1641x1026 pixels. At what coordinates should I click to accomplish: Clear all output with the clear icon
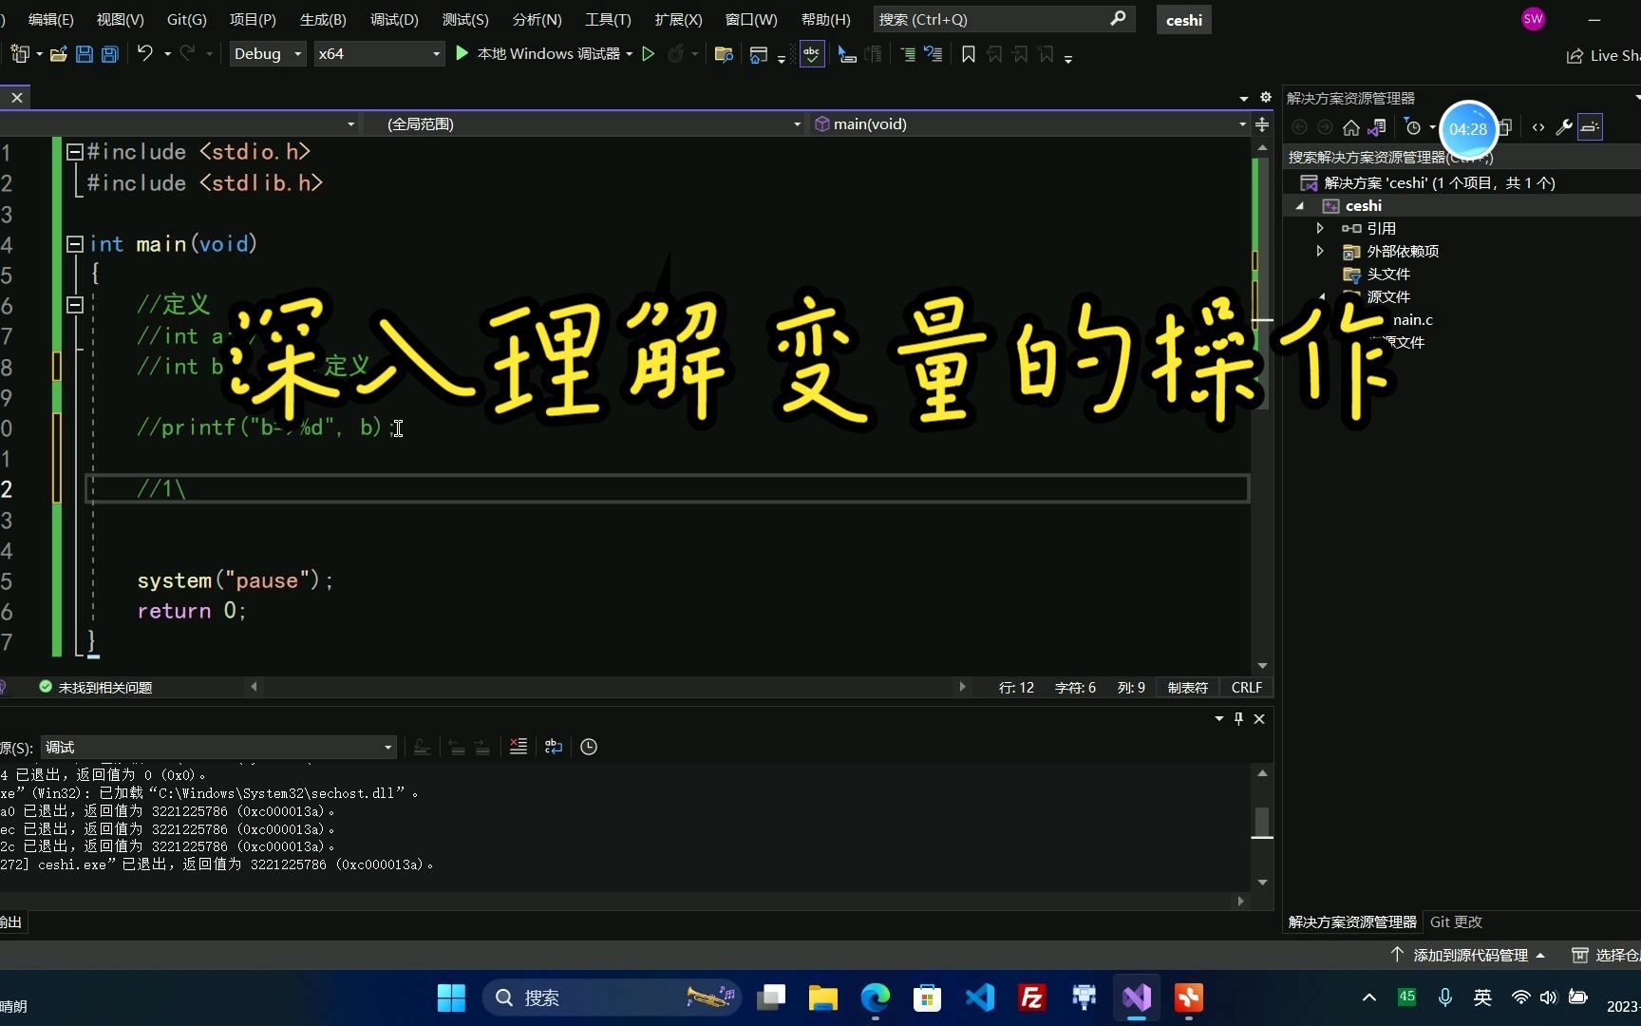518,747
